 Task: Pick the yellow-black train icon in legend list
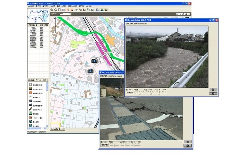click(x=31, y=89)
